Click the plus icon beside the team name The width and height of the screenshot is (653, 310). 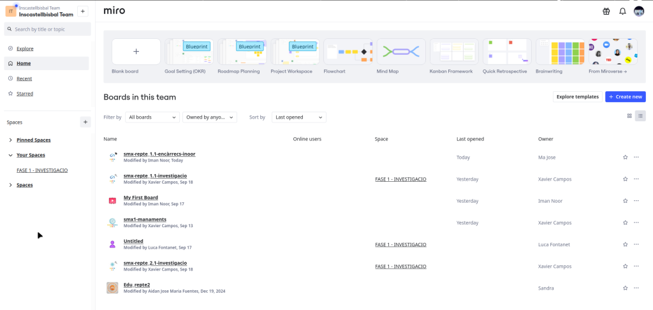point(82,11)
